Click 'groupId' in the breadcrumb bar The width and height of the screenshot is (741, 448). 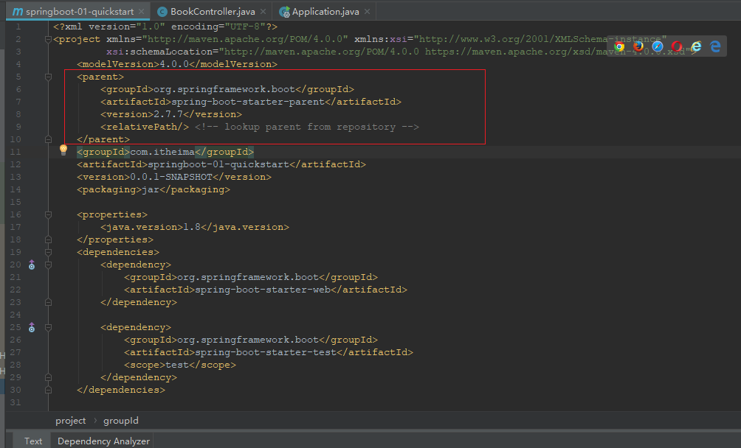pos(120,420)
